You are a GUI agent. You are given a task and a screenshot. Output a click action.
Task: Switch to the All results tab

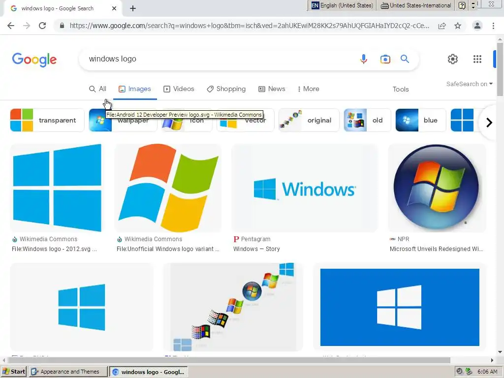pyautogui.click(x=98, y=89)
